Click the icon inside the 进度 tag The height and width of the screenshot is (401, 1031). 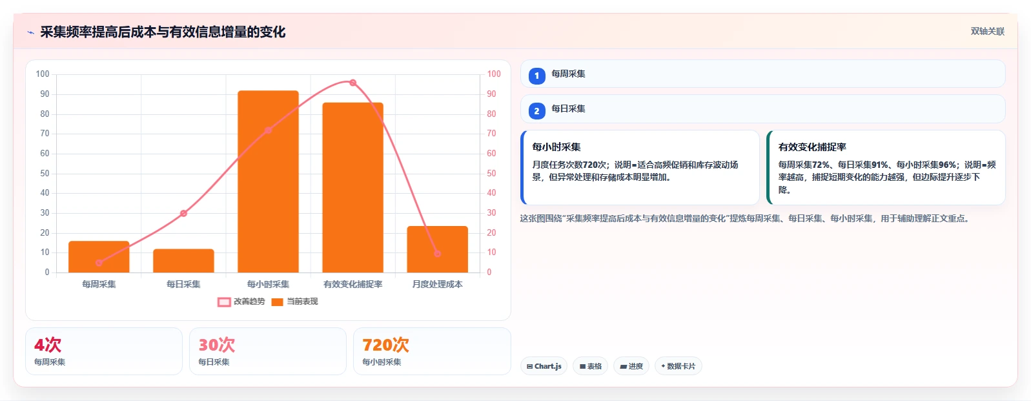coord(624,366)
